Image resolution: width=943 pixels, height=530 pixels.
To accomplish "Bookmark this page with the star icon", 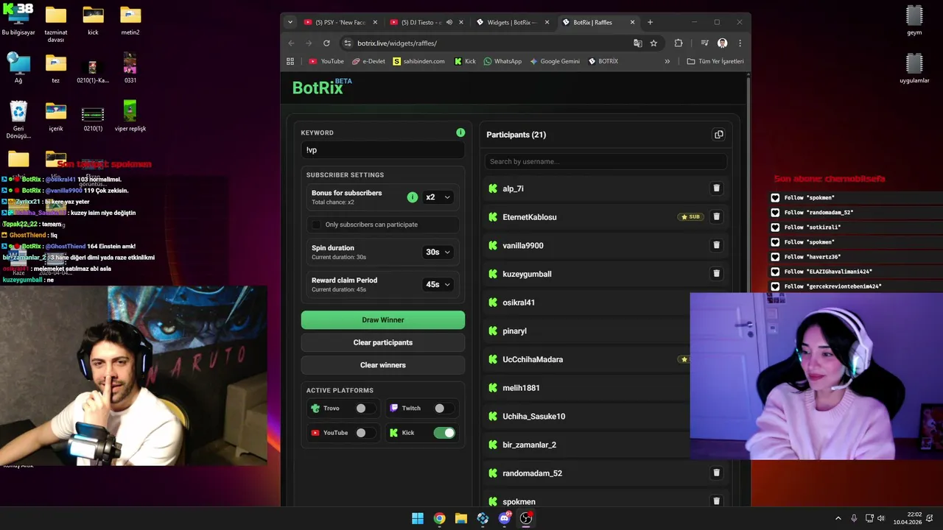I will tap(653, 43).
